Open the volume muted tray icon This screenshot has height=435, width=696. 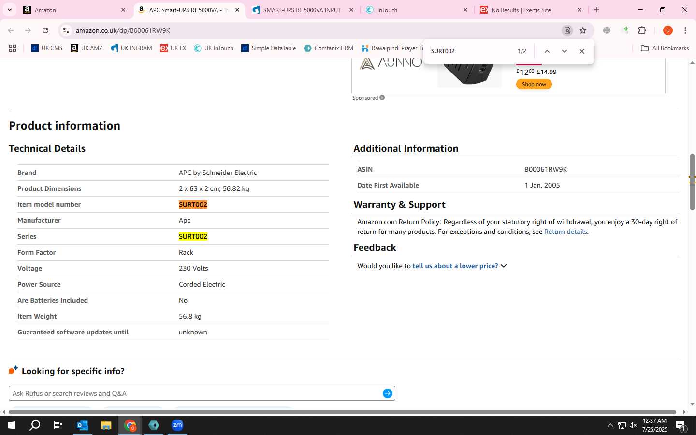(633, 426)
